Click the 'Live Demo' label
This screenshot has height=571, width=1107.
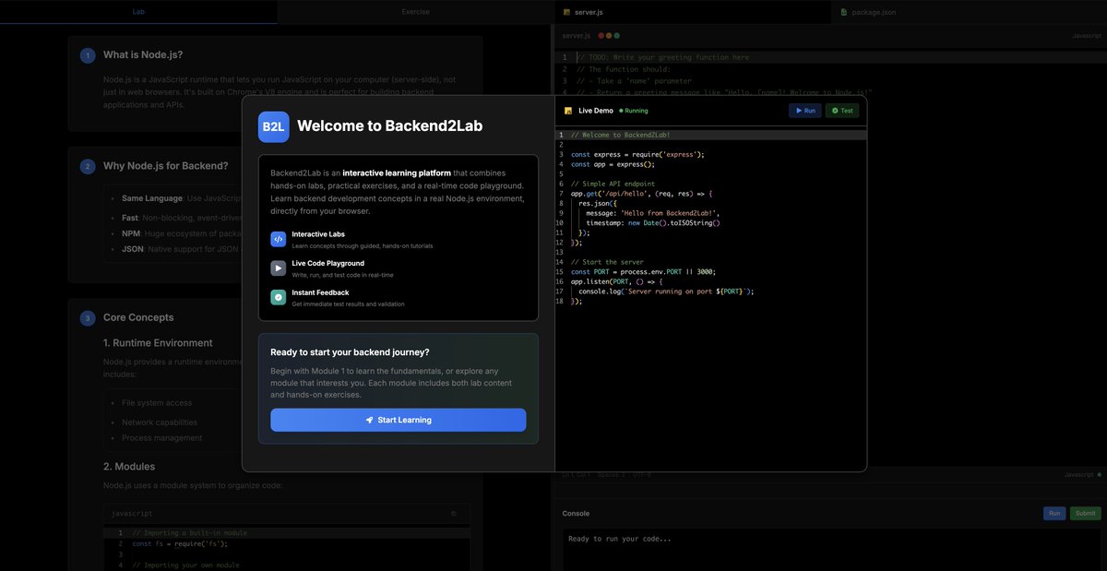tap(596, 111)
